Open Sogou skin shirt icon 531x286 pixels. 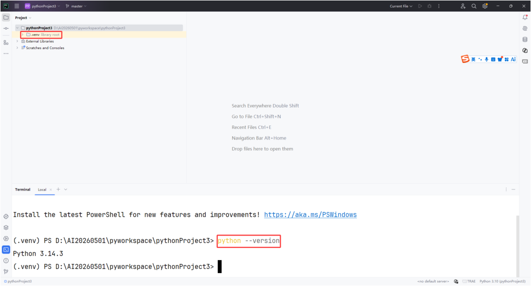click(x=500, y=59)
